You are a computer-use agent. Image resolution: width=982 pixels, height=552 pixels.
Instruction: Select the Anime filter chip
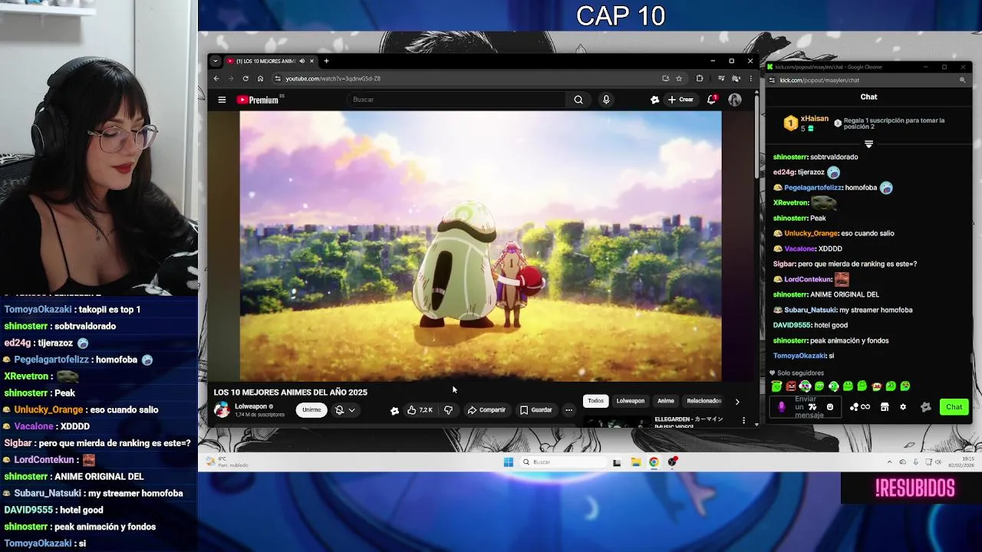point(666,401)
